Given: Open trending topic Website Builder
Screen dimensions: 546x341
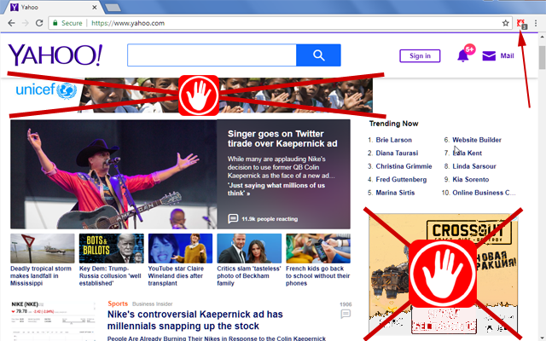Looking at the screenshot, I should point(477,140).
